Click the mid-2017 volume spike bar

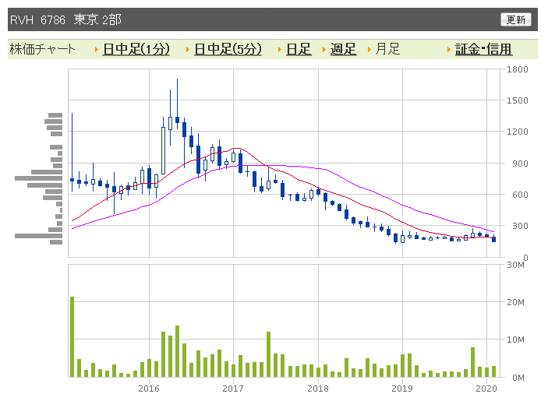[x=268, y=354]
